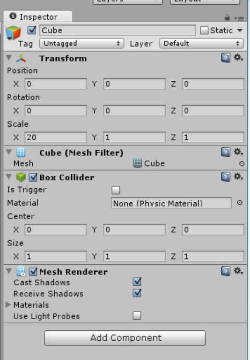
Task: Click the Add Component button
Action: click(x=125, y=338)
